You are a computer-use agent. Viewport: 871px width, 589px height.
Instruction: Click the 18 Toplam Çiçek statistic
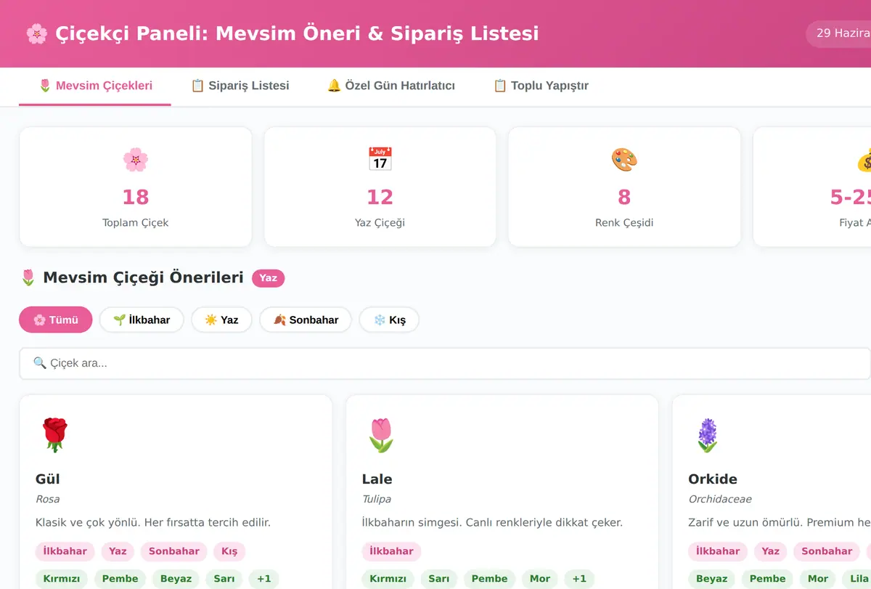click(x=136, y=187)
